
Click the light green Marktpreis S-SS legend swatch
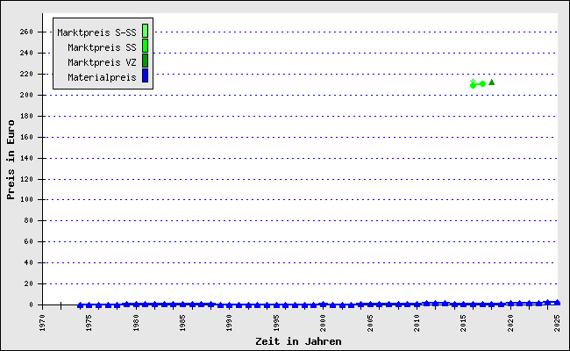pyautogui.click(x=145, y=32)
